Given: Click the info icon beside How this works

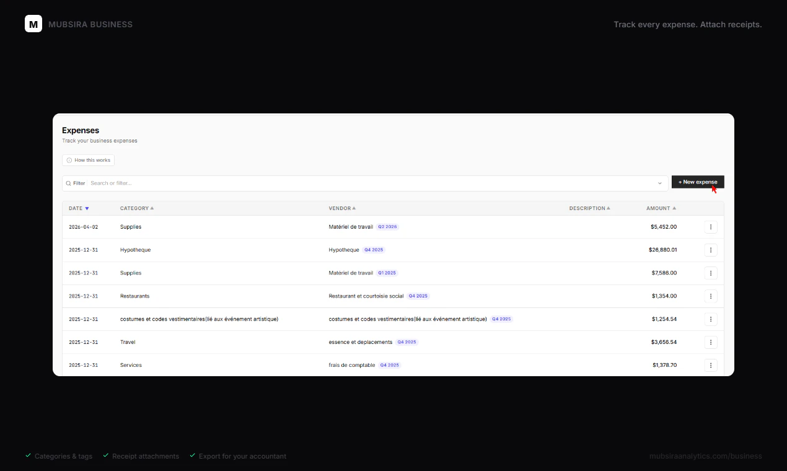Looking at the screenshot, I should coord(68,160).
